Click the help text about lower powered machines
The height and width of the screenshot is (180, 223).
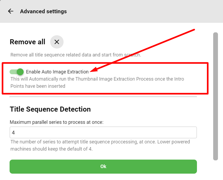click(x=100, y=145)
